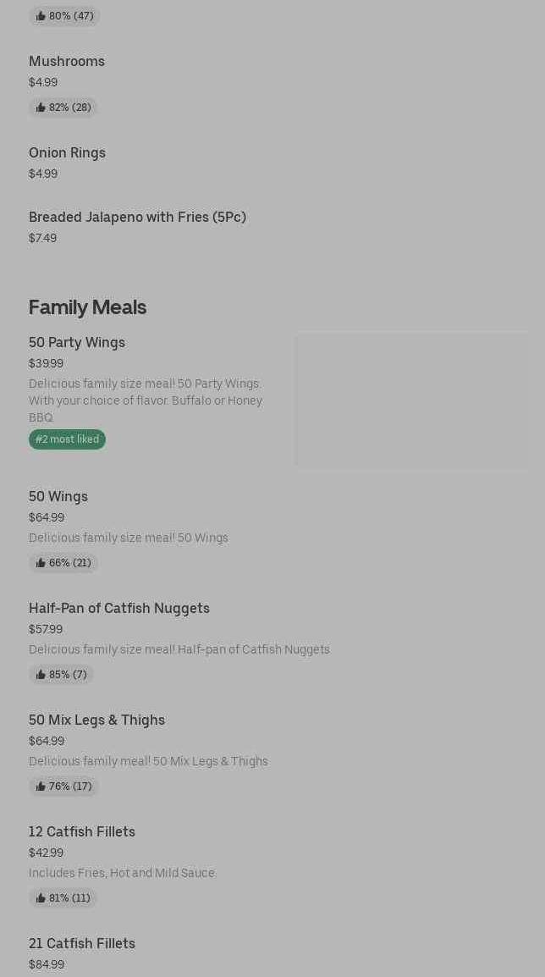Image resolution: width=545 pixels, height=977 pixels.
Task: Click the #2 most liked badge
Action: pyautogui.click(x=67, y=439)
